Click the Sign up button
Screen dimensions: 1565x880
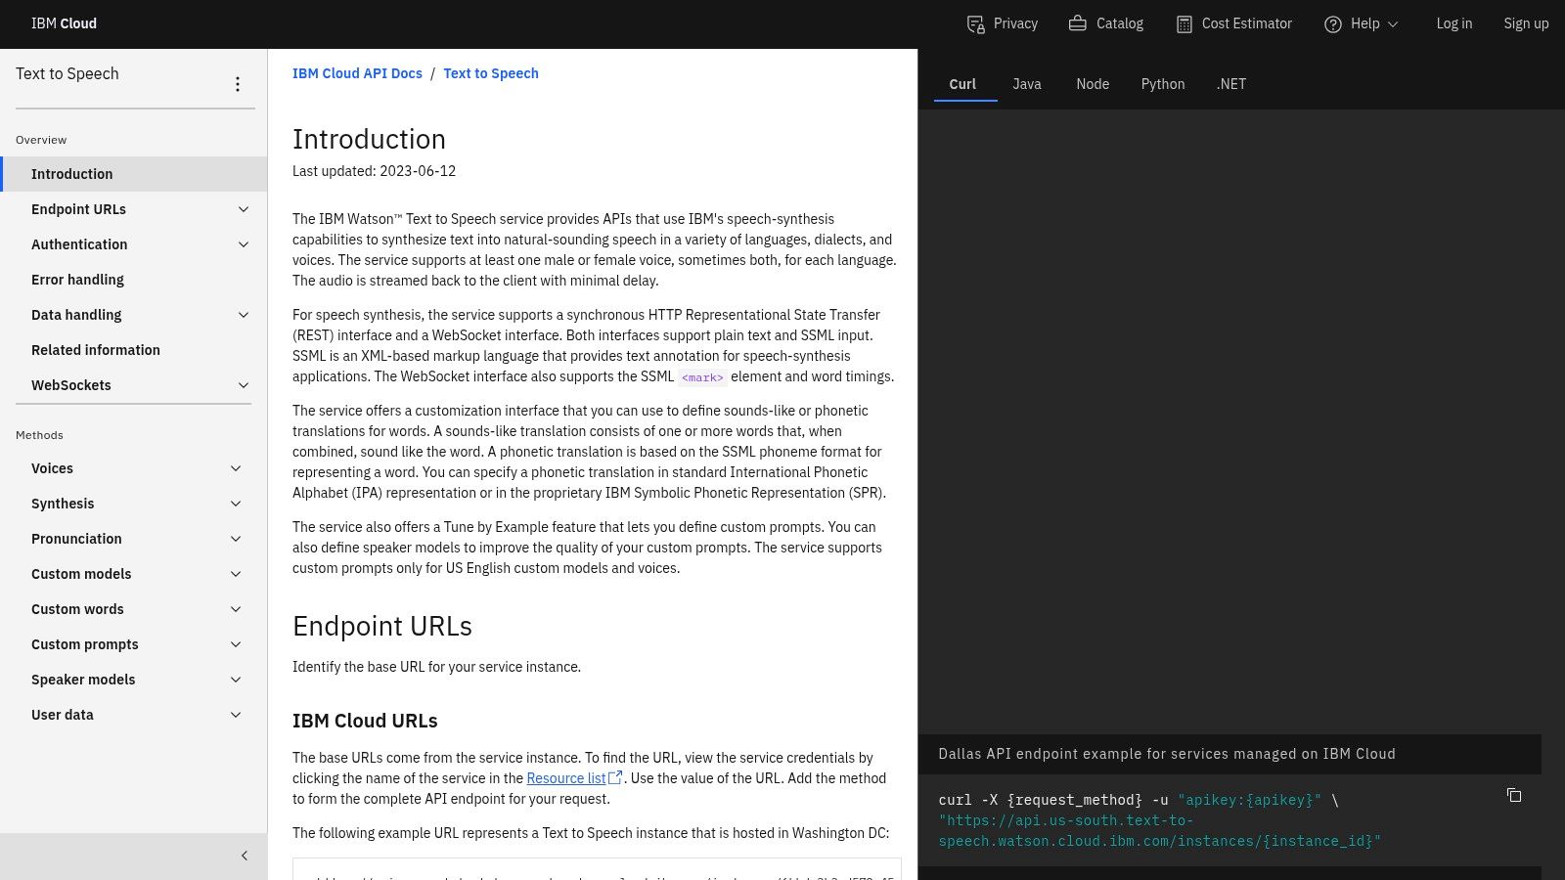pos(1526,23)
